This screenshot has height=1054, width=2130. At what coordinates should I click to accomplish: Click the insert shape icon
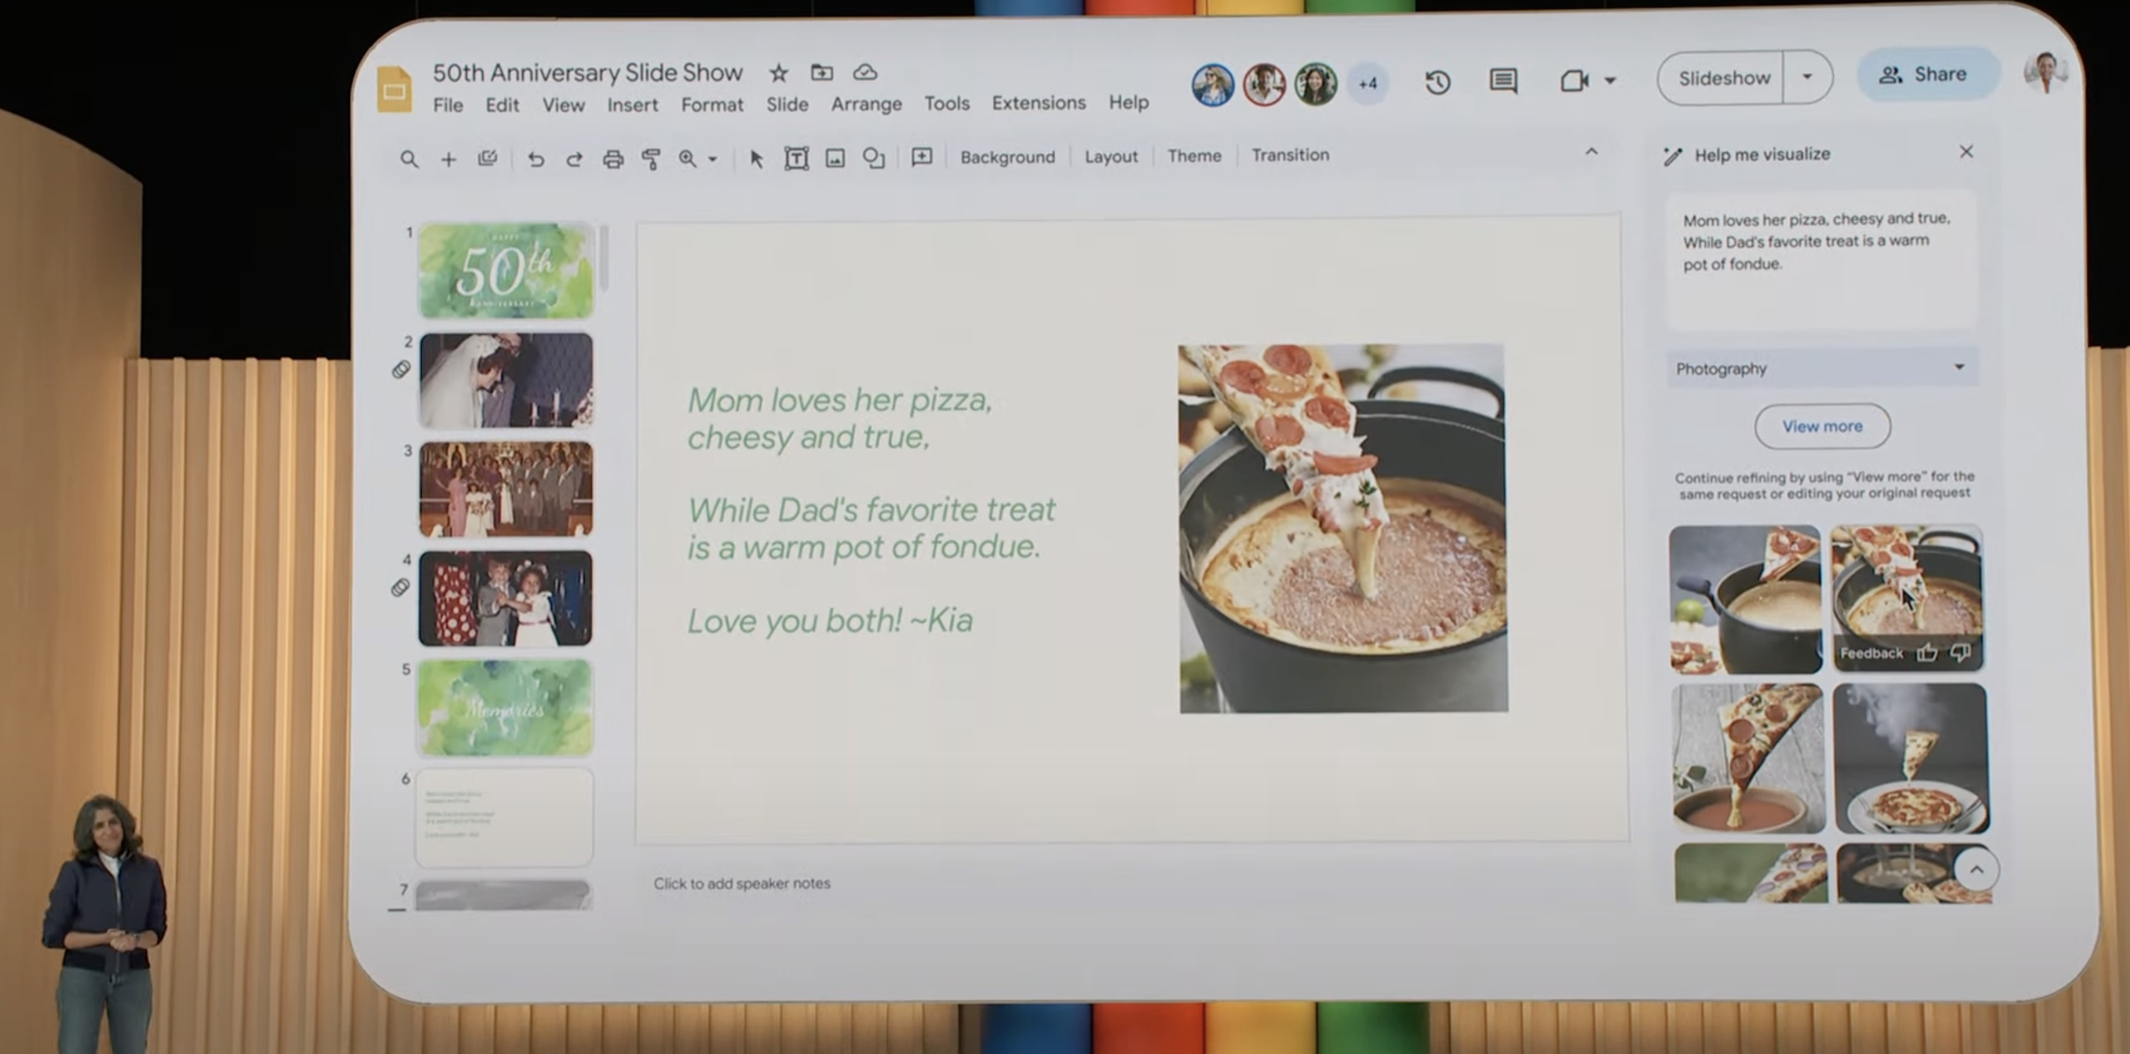[874, 158]
